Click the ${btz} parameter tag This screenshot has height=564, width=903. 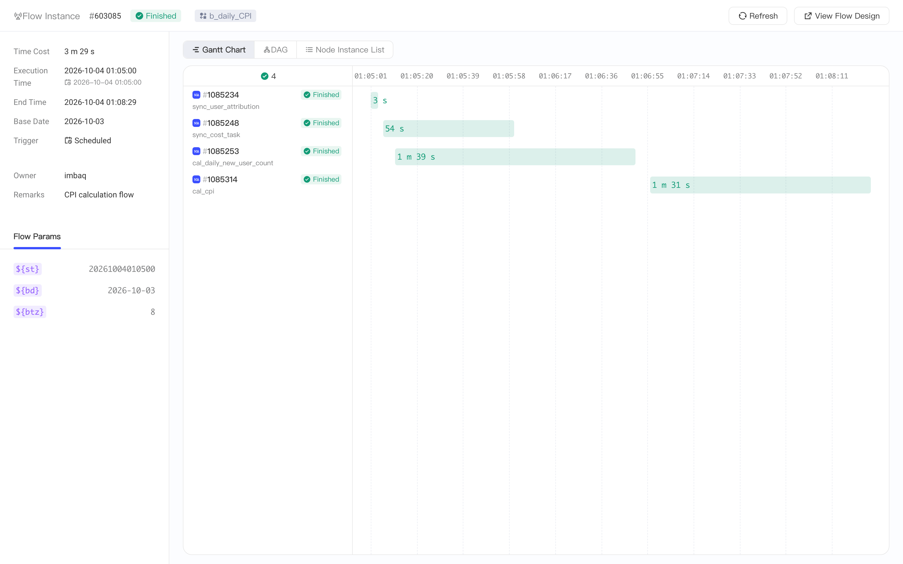(x=30, y=312)
